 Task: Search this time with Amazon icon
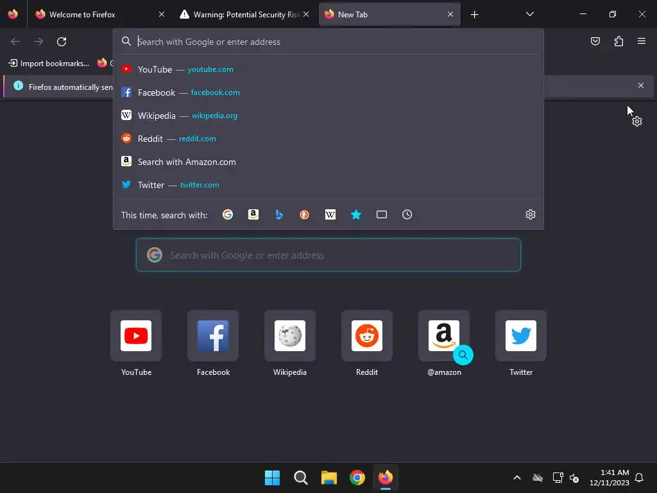[253, 214]
